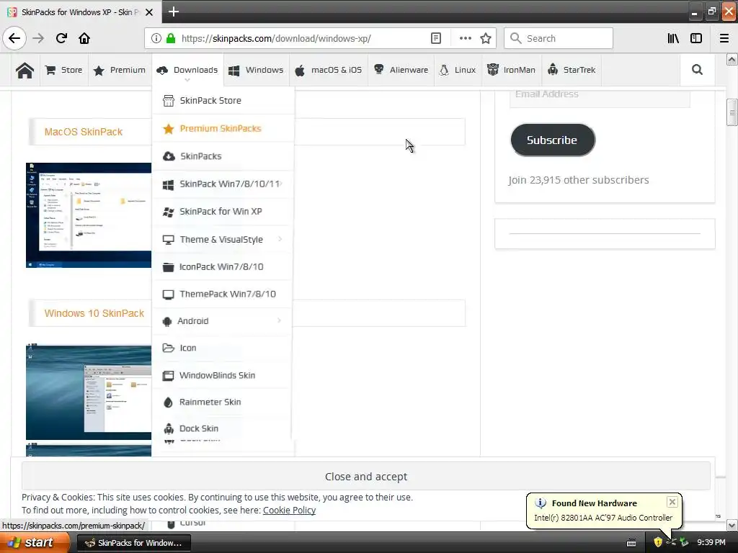Open Windows 10 SkinPack heading link
738x553 pixels.
[94, 313]
